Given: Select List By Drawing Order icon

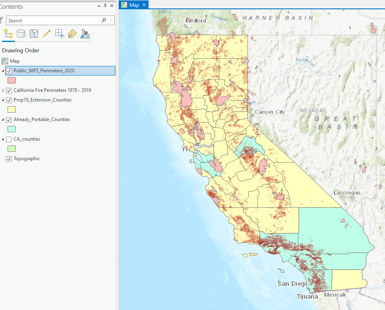Looking at the screenshot, I should pos(8,34).
